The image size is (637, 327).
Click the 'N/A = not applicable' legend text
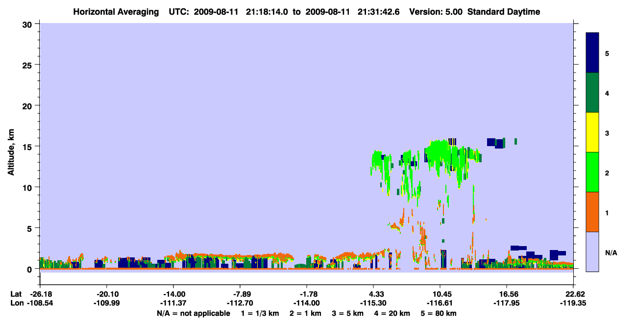193,313
